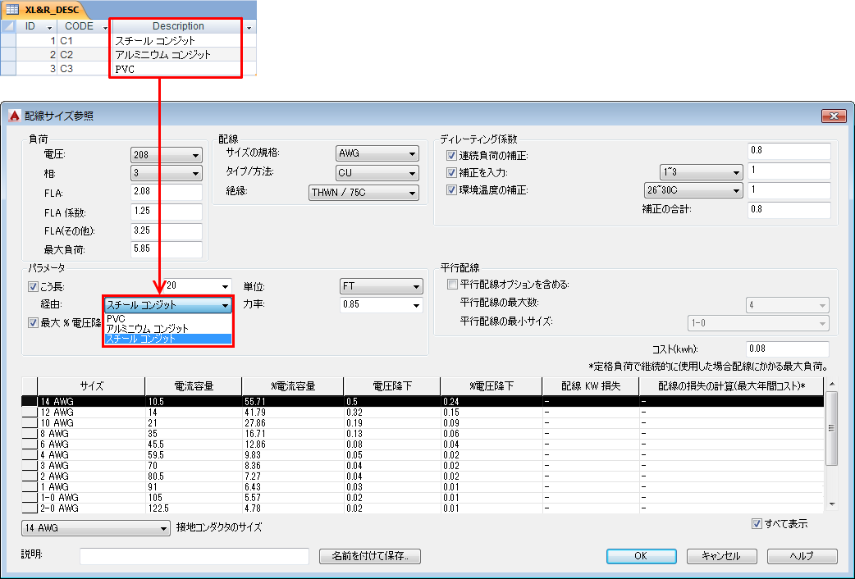Select PVC in the 経由 list

coord(168,318)
